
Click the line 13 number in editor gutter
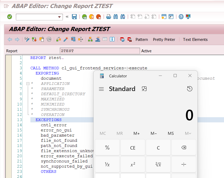pyautogui.click(x=19, y=120)
